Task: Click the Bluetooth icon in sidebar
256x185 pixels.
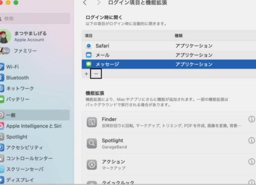Action: tap(2, 78)
